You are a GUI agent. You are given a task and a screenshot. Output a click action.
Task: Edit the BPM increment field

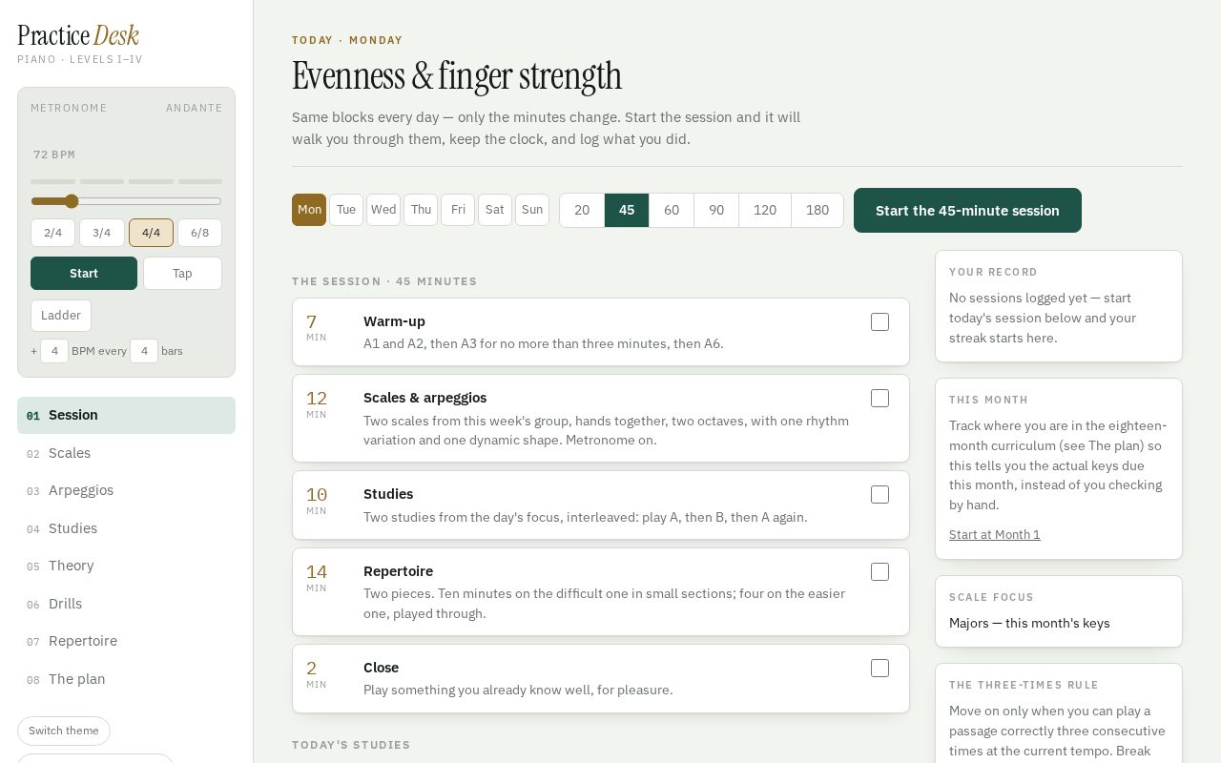(x=54, y=351)
